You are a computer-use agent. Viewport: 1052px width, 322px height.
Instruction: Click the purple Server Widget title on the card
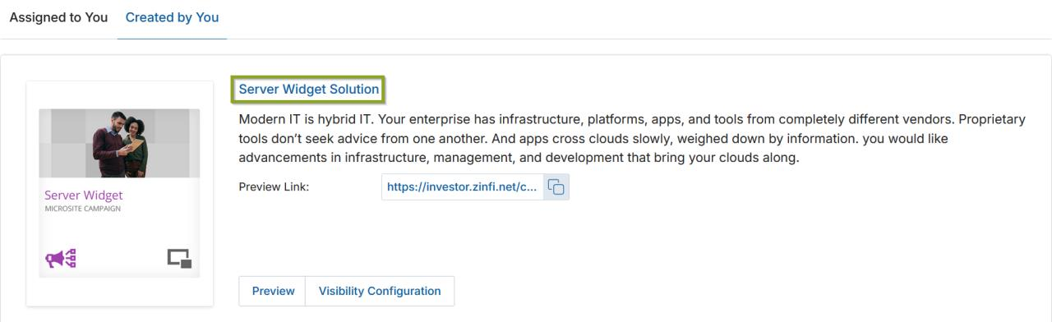tap(83, 195)
